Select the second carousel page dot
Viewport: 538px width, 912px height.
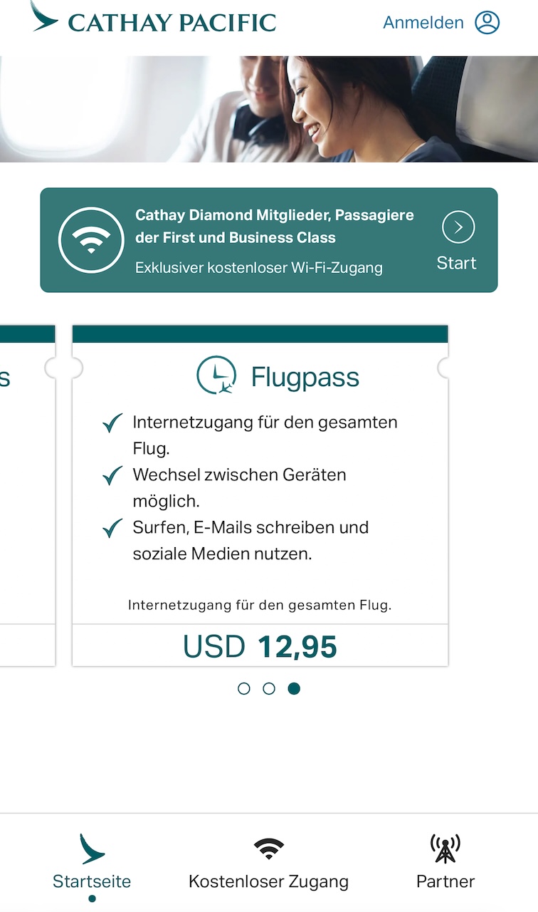pos(269,688)
